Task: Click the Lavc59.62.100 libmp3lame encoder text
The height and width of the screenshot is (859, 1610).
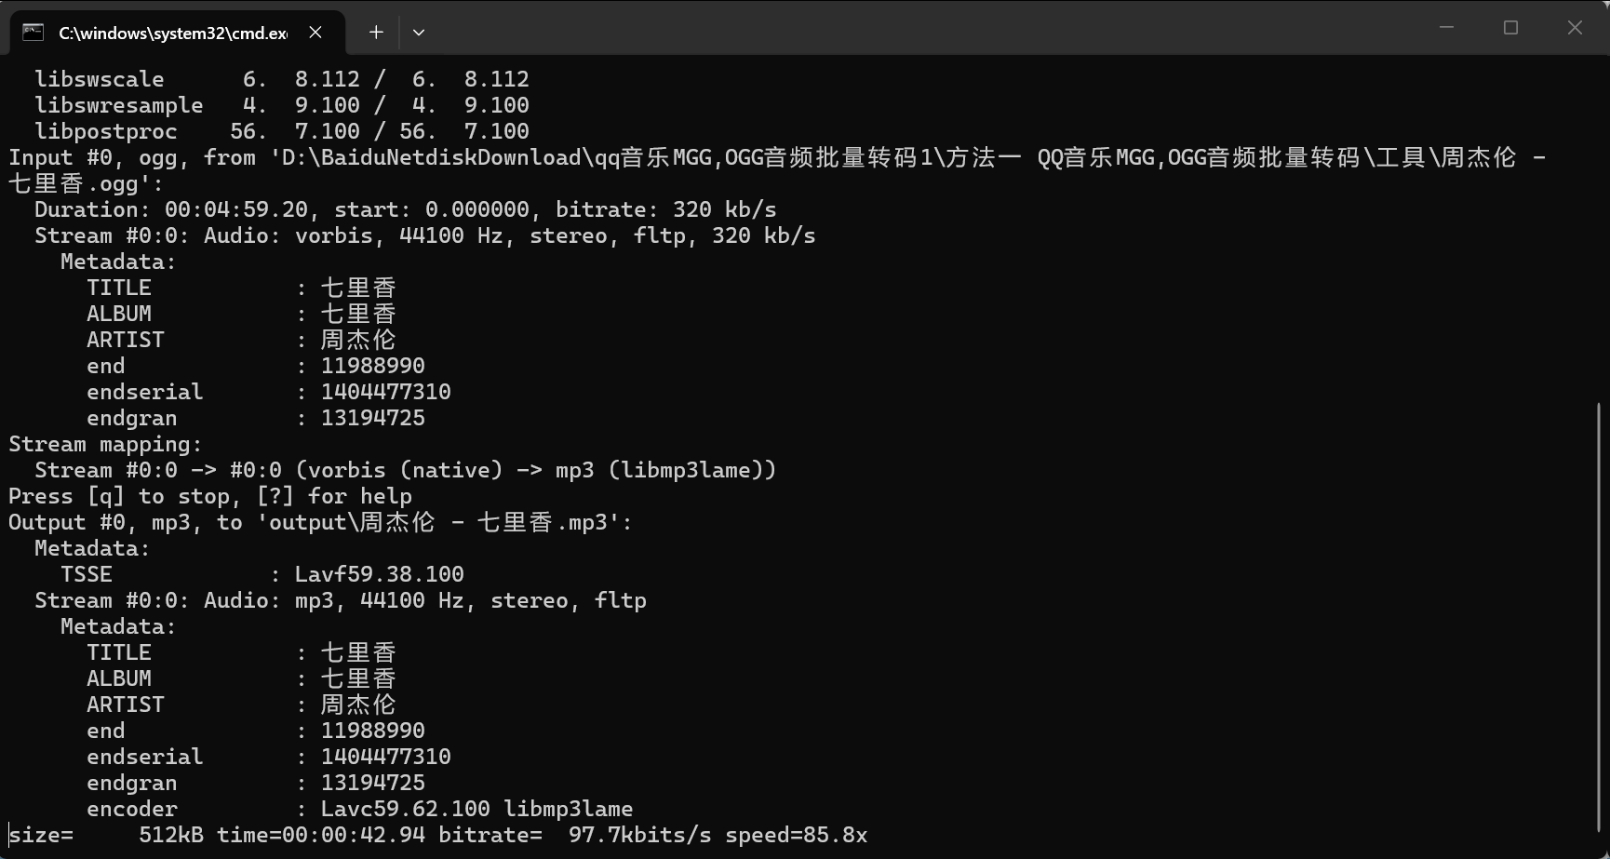Action: pyautogui.click(x=476, y=809)
